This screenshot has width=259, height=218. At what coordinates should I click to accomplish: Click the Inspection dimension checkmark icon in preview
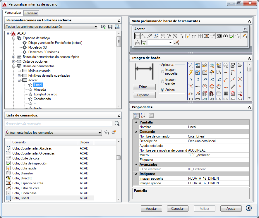(231, 36)
